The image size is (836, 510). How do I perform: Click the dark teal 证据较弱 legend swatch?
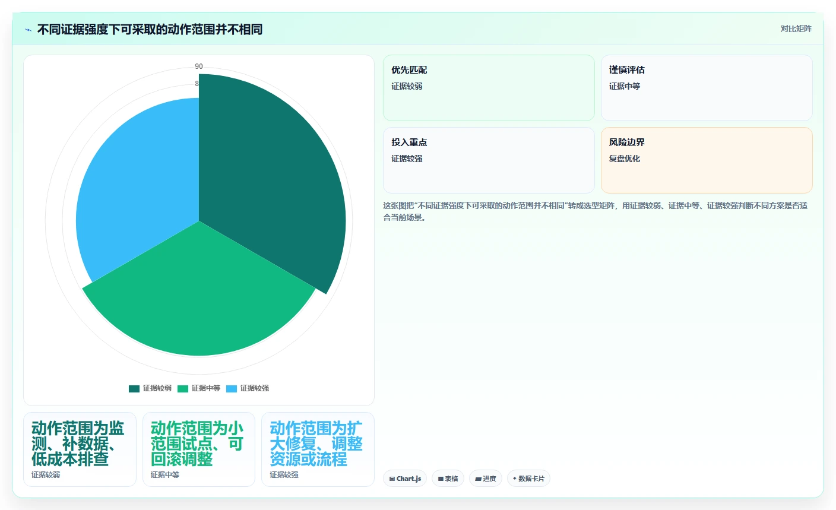click(x=134, y=389)
